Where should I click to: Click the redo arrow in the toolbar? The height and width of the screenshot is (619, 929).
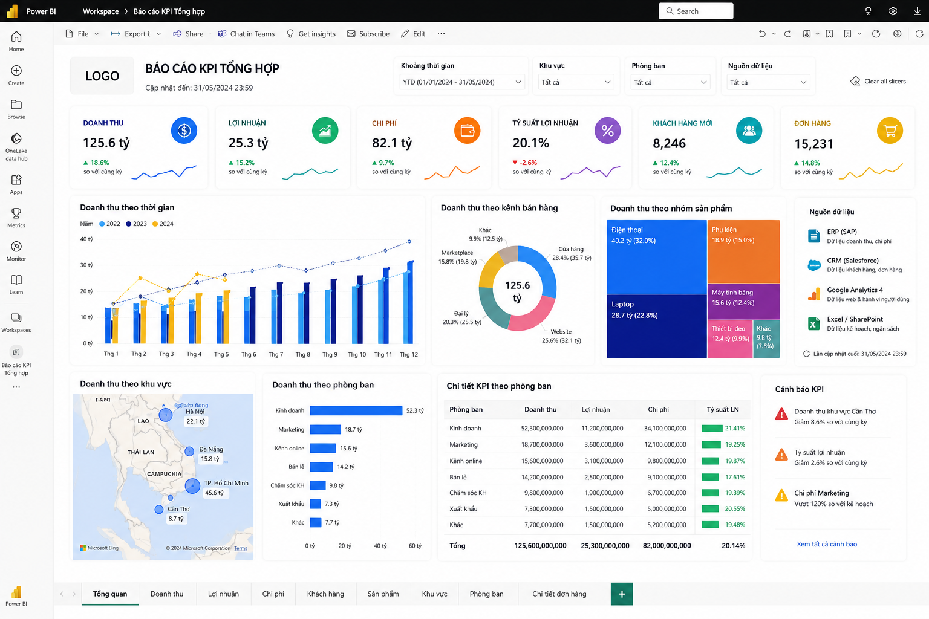click(x=787, y=34)
